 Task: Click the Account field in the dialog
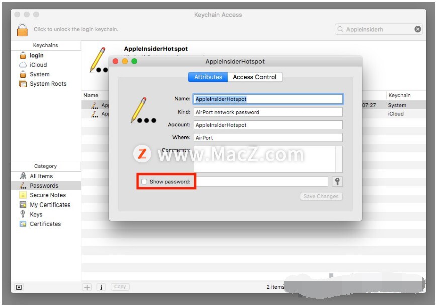click(269, 125)
